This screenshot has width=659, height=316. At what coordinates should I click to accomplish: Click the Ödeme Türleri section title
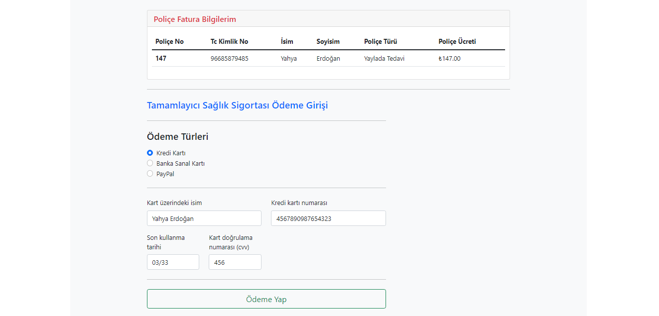coord(177,136)
